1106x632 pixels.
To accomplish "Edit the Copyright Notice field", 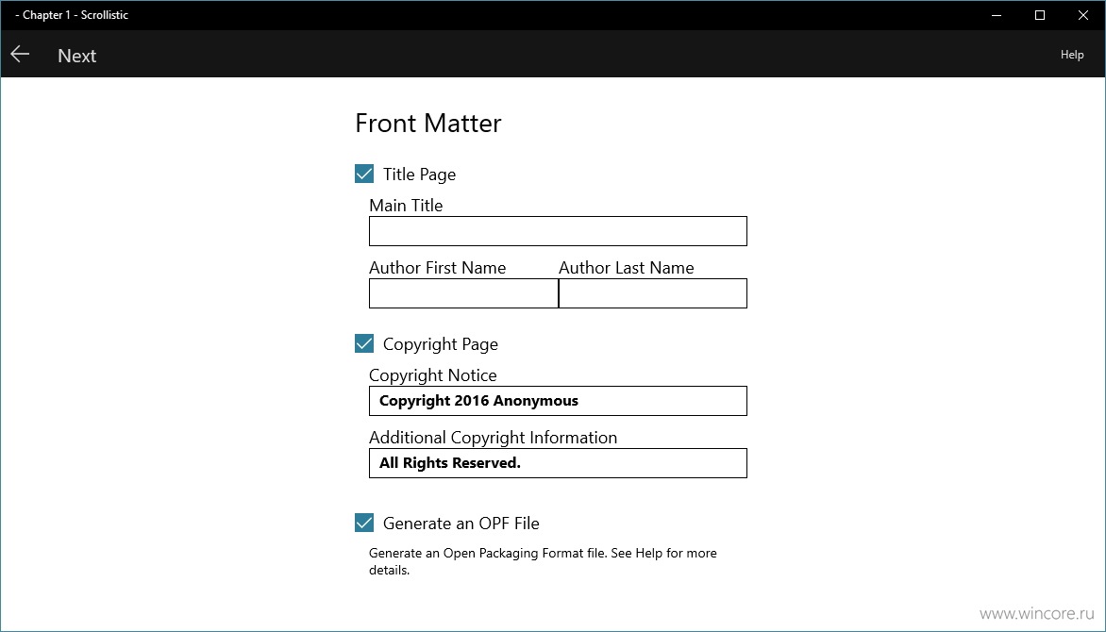I will tap(558, 401).
